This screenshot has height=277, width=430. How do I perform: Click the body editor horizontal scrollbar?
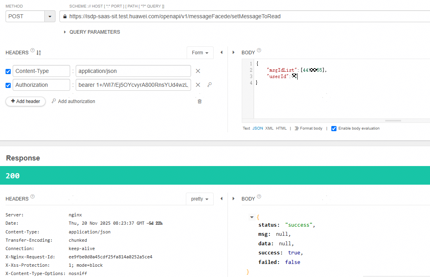point(393,121)
